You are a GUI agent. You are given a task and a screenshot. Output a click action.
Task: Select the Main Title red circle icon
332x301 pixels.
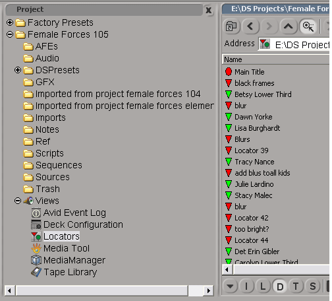coord(229,72)
